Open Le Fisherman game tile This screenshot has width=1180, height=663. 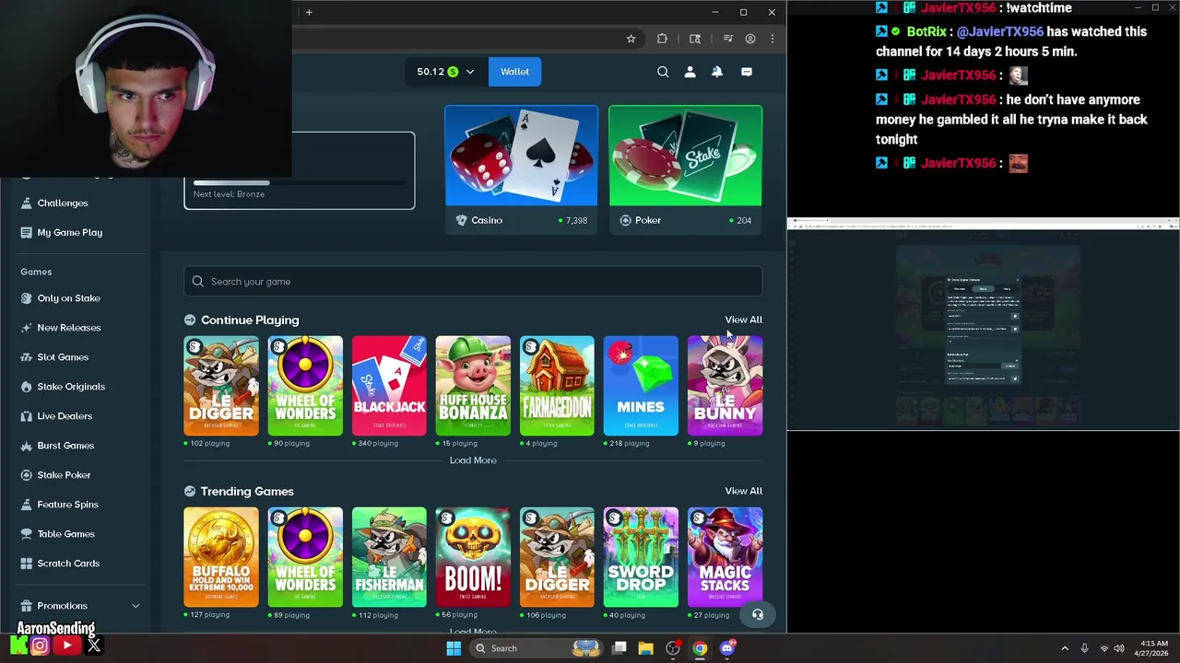coord(389,557)
